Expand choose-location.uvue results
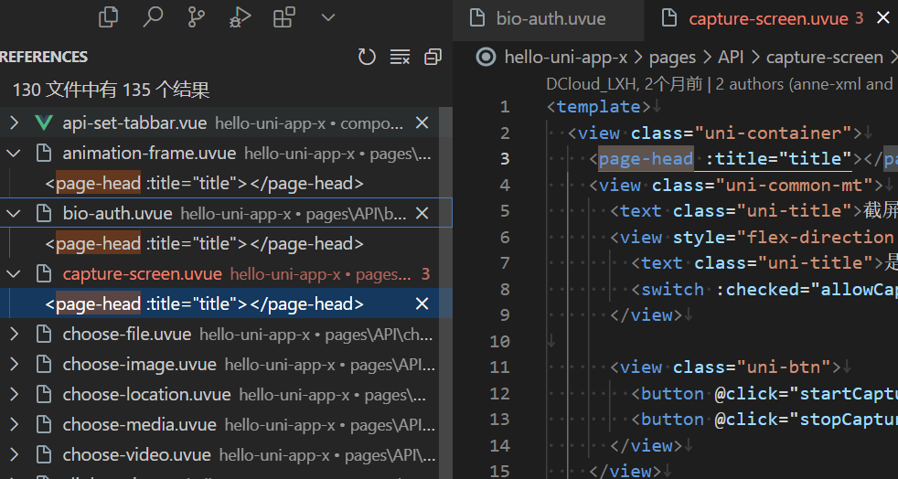898x479 pixels. (15, 395)
